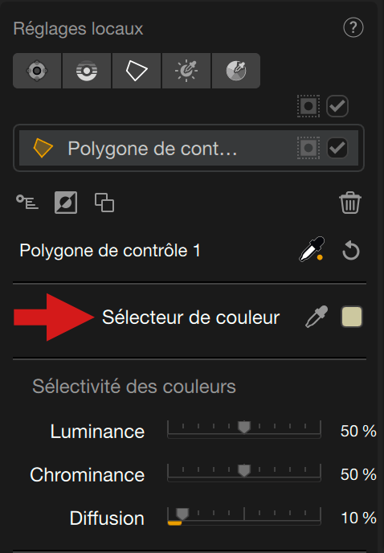Delete the adjustment with the trash icon
The width and height of the screenshot is (384, 553).
tap(350, 203)
